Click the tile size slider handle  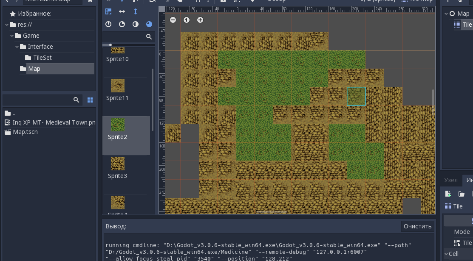click(x=110, y=45)
